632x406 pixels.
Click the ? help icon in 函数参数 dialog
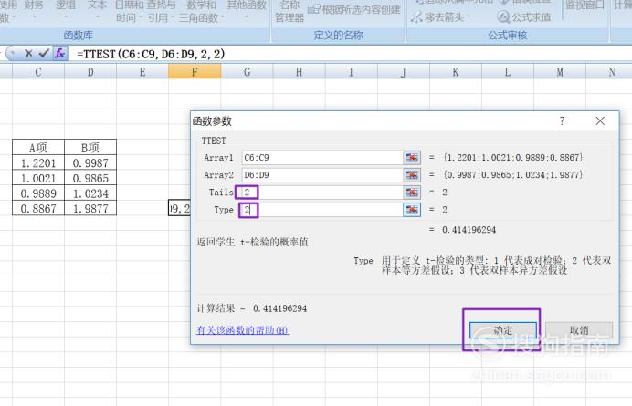click(562, 120)
